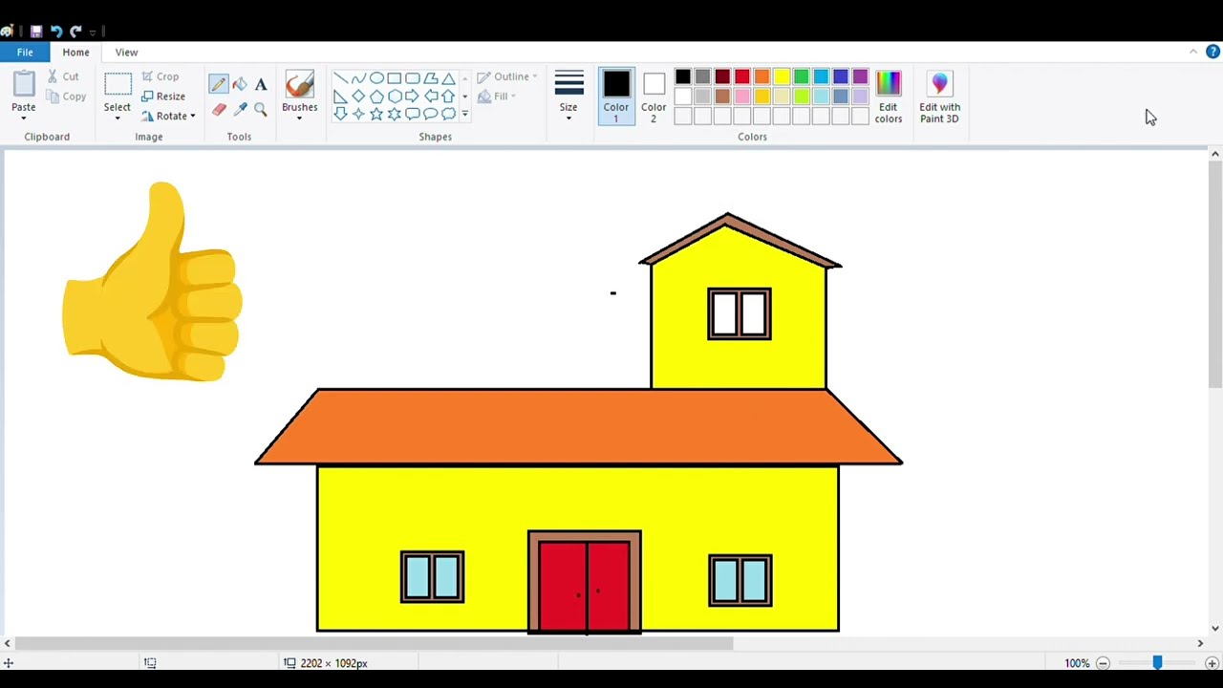Click the Resize button
The height and width of the screenshot is (688, 1223).
(x=163, y=97)
